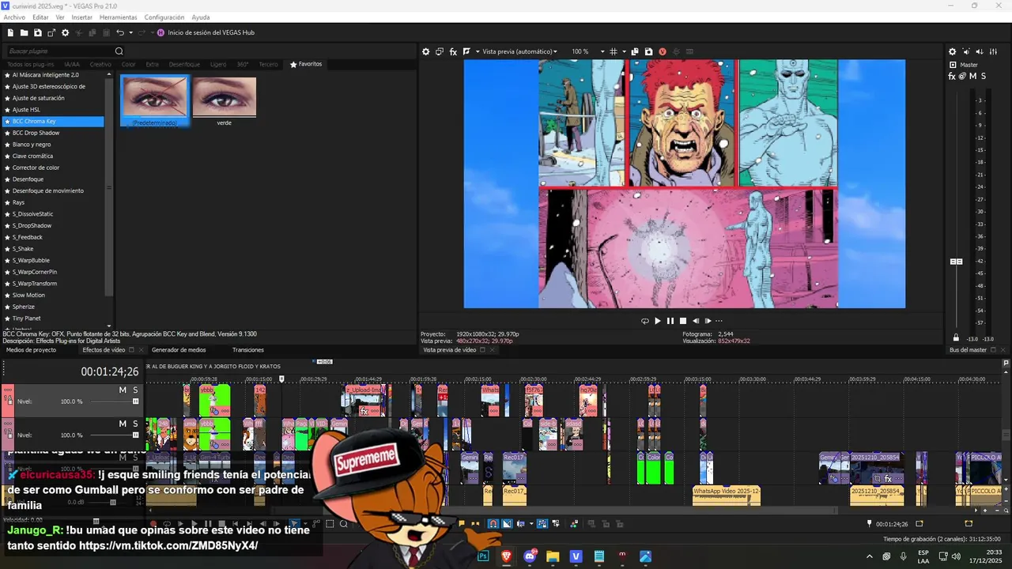Screen dimensions: 1012x569
Task: Click the external monitor preview icon
Action: pos(440,51)
